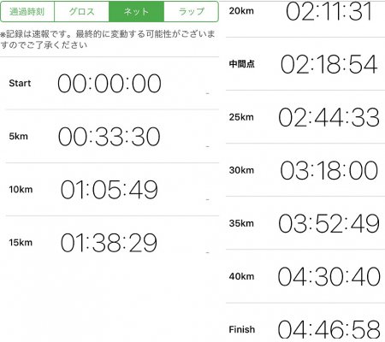Open the ネット tab
Screen dimensions: 385x342
(136, 12)
